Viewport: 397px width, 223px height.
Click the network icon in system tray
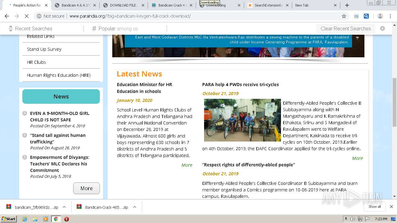360,219
